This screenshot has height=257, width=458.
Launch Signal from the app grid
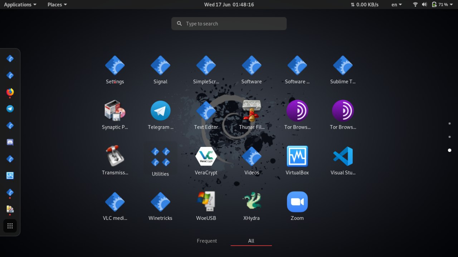point(160,70)
